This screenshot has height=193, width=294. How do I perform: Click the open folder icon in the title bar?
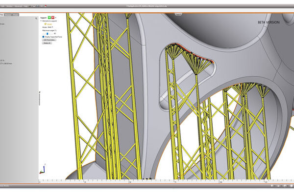point(34,6)
